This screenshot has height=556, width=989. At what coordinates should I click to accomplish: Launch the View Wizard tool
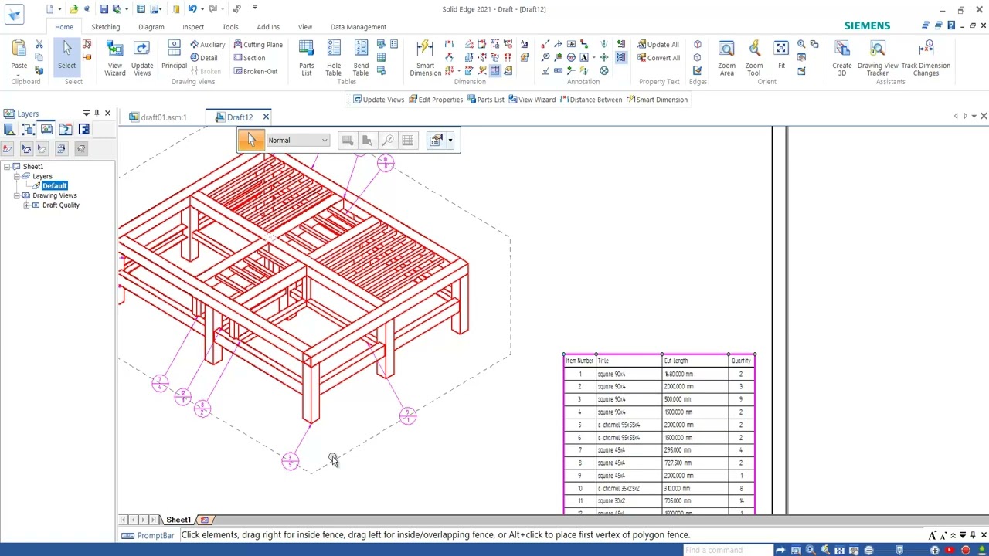coord(114,59)
